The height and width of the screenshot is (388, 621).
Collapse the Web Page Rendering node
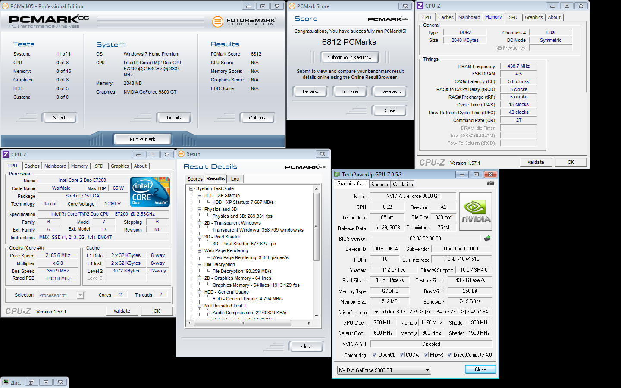tap(200, 250)
